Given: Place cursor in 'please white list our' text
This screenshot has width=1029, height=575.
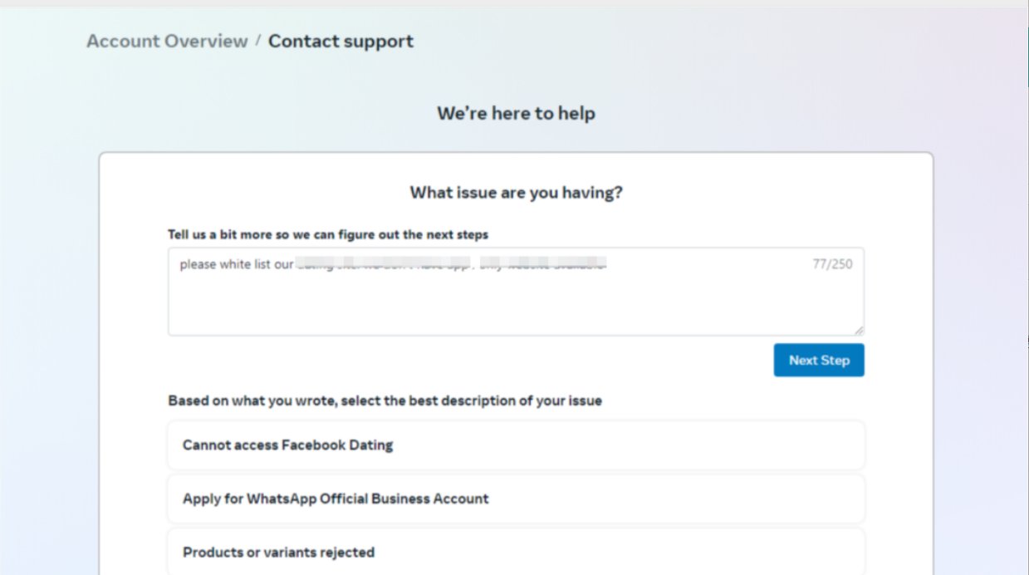Looking at the screenshot, I should (236, 265).
